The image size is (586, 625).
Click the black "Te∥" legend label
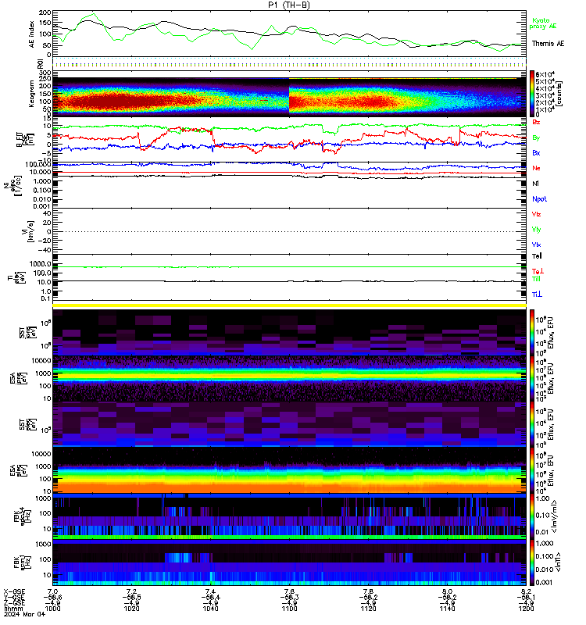point(537,256)
